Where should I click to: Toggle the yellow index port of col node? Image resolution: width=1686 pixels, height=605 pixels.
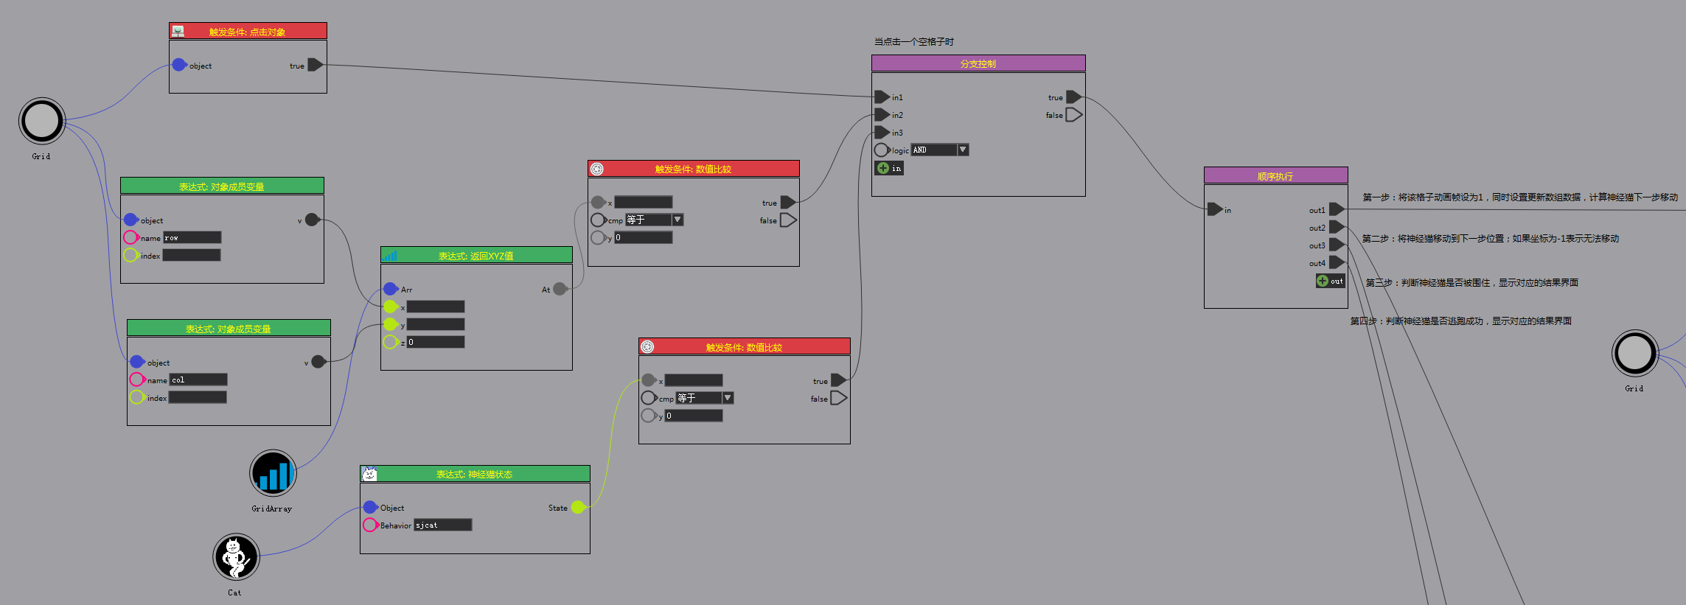[137, 397]
